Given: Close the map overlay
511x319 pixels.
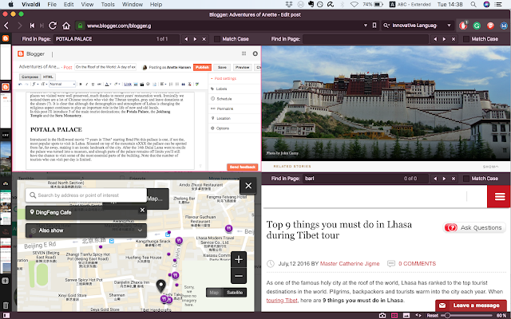Looking at the screenshot, I should tap(248, 186).
